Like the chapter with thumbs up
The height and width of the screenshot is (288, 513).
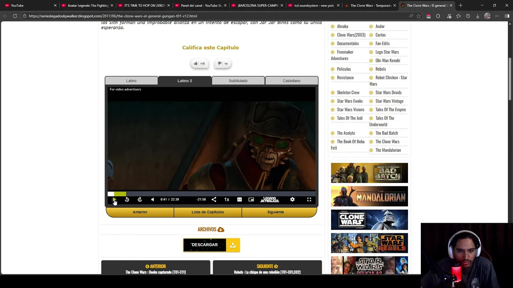200,64
